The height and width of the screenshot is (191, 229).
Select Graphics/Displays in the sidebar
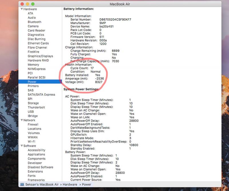40,56
